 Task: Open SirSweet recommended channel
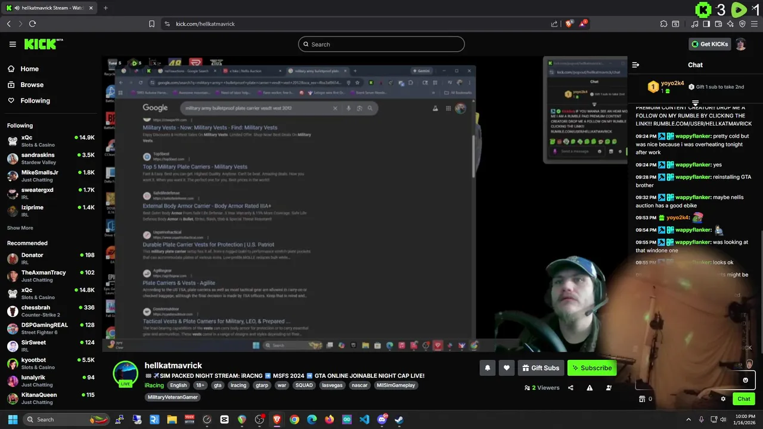click(x=51, y=346)
